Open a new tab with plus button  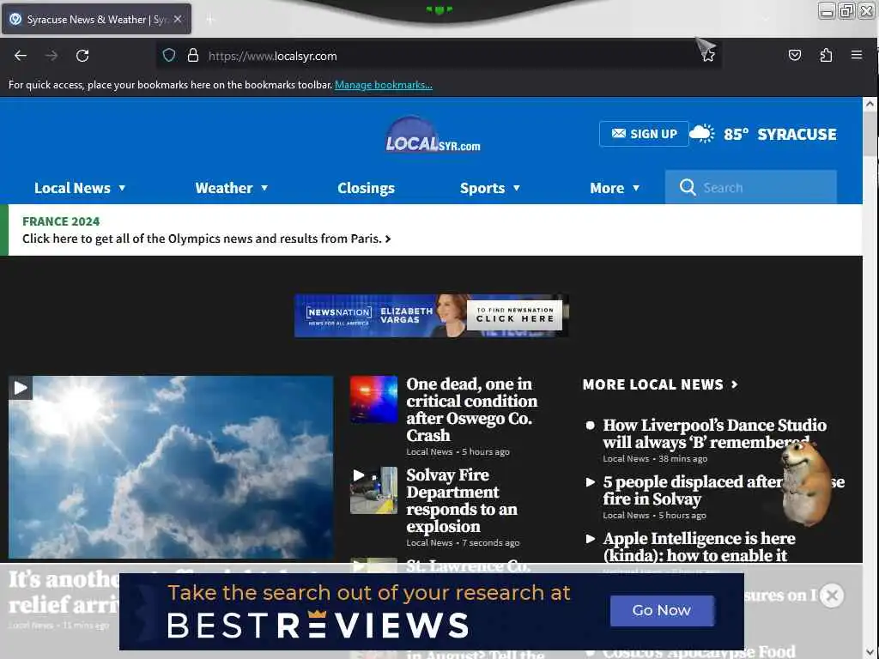click(x=209, y=20)
